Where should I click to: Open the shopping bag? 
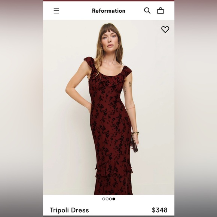161,10
